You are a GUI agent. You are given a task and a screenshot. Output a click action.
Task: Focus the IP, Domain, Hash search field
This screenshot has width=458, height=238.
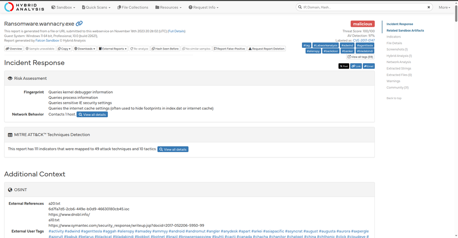(x=364, y=7)
